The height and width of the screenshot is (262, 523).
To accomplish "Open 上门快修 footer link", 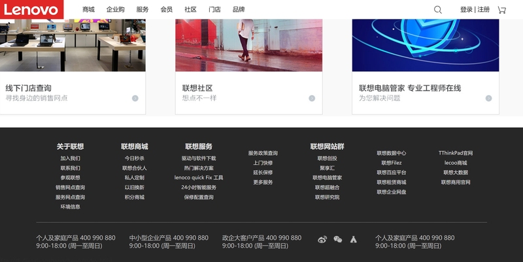I will tap(263, 162).
